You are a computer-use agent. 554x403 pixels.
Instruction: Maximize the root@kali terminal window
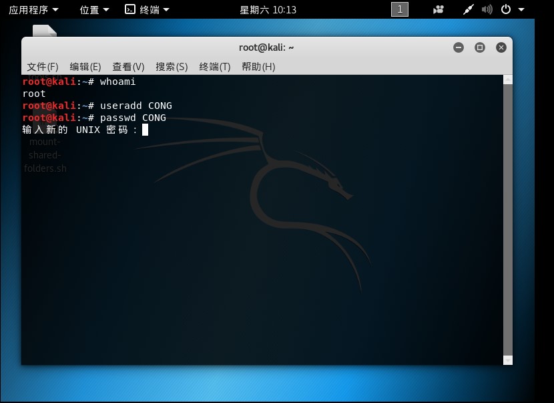pos(479,47)
